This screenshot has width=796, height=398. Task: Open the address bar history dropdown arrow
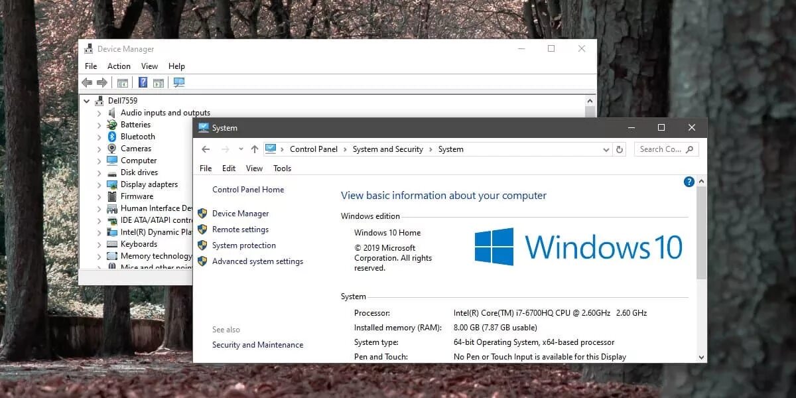click(606, 150)
